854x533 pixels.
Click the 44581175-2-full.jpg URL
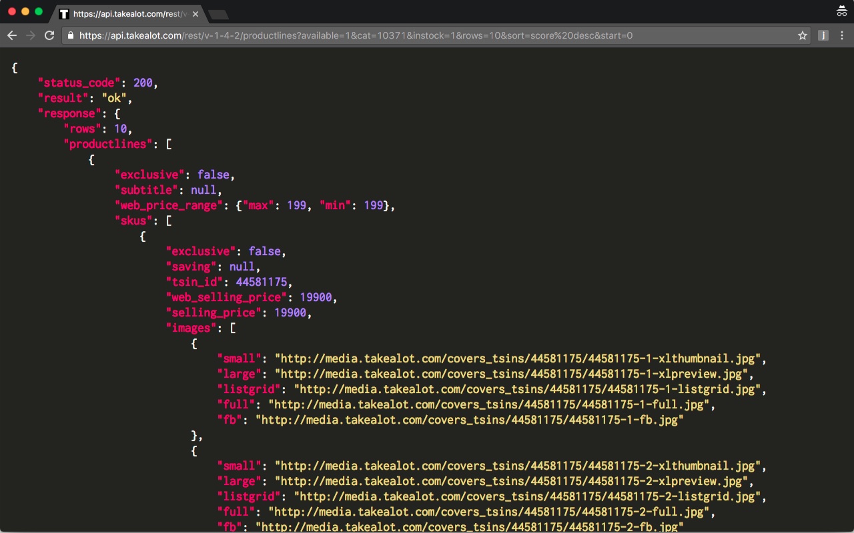488,512
